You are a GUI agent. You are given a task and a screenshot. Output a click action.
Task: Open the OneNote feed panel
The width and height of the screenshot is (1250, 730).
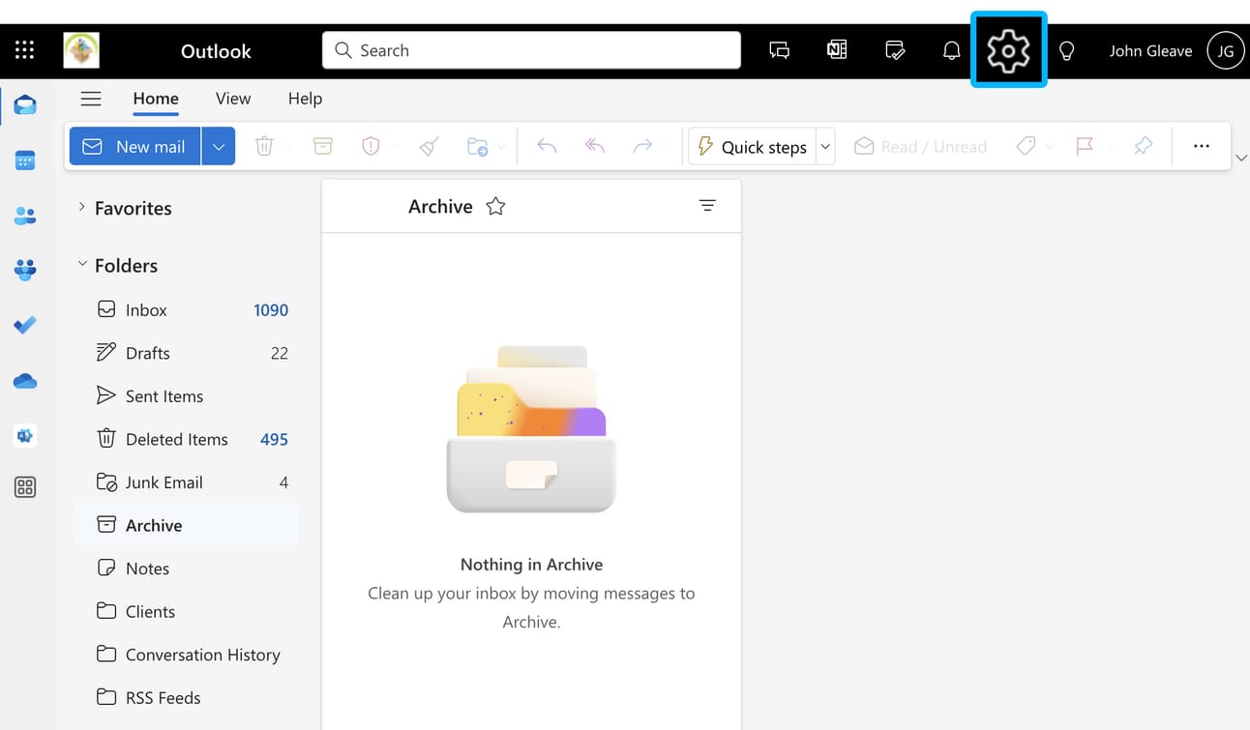pos(837,50)
